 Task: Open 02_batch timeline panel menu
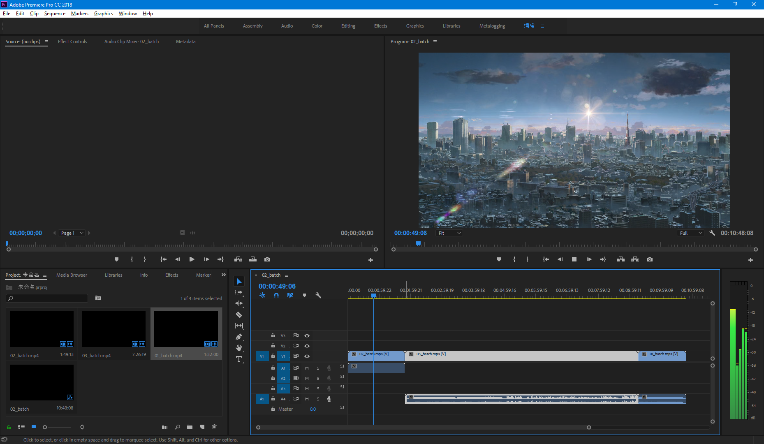tap(287, 275)
